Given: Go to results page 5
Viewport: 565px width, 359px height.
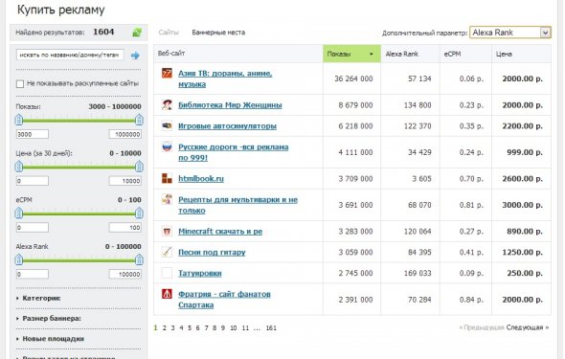Looking at the screenshot, I should (x=190, y=328).
